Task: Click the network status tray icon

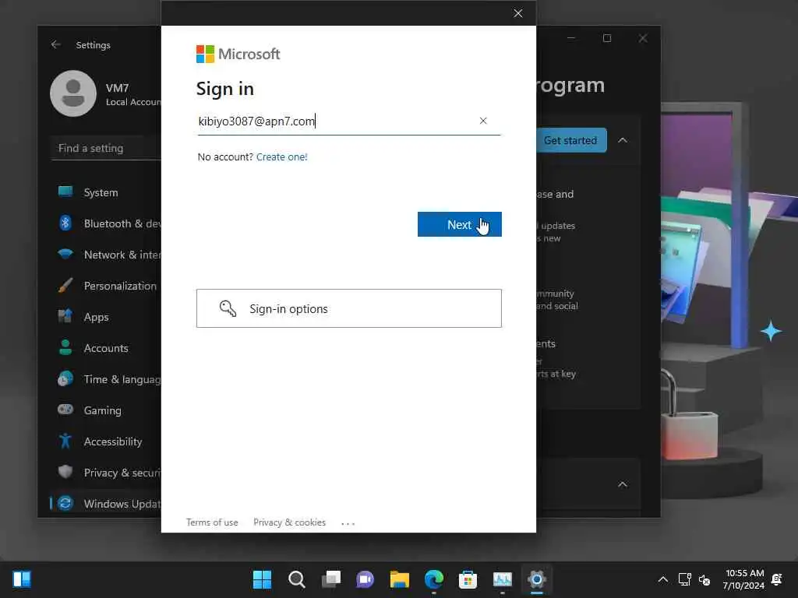Action: click(x=684, y=579)
